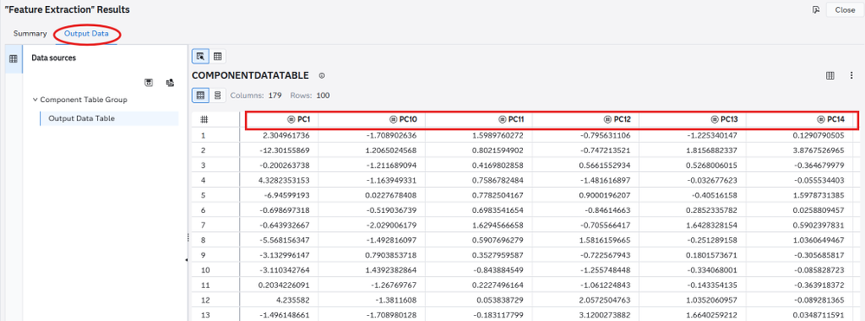The width and height of the screenshot is (865, 321).
Task: Click the Rows count value 100
Action: pos(323,95)
